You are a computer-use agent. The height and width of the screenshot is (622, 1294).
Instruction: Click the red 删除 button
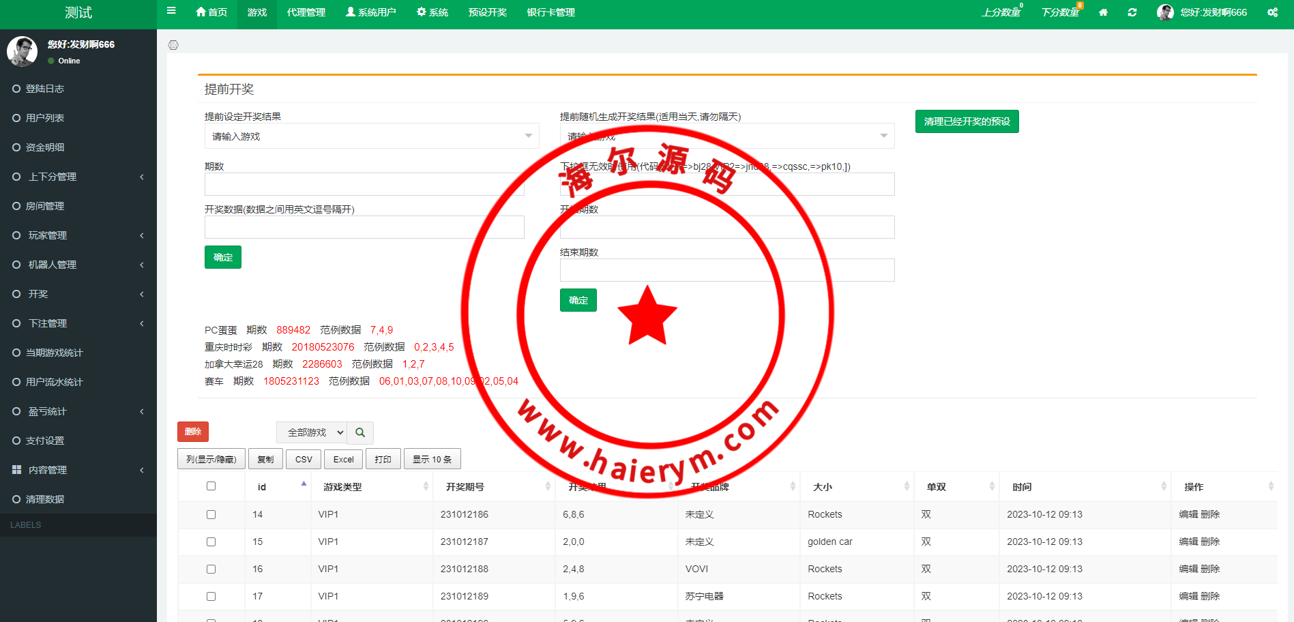(193, 432)
